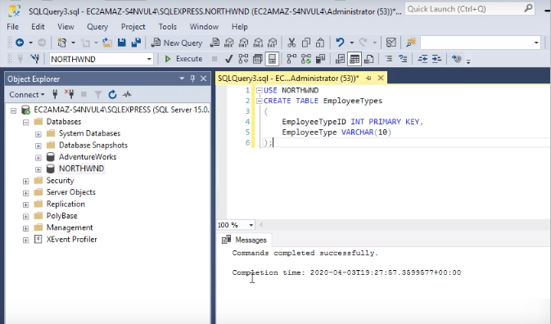Click the Undo arrow icon
The height and width of the screenshot is (324, 551).
(x=340, y=43)
